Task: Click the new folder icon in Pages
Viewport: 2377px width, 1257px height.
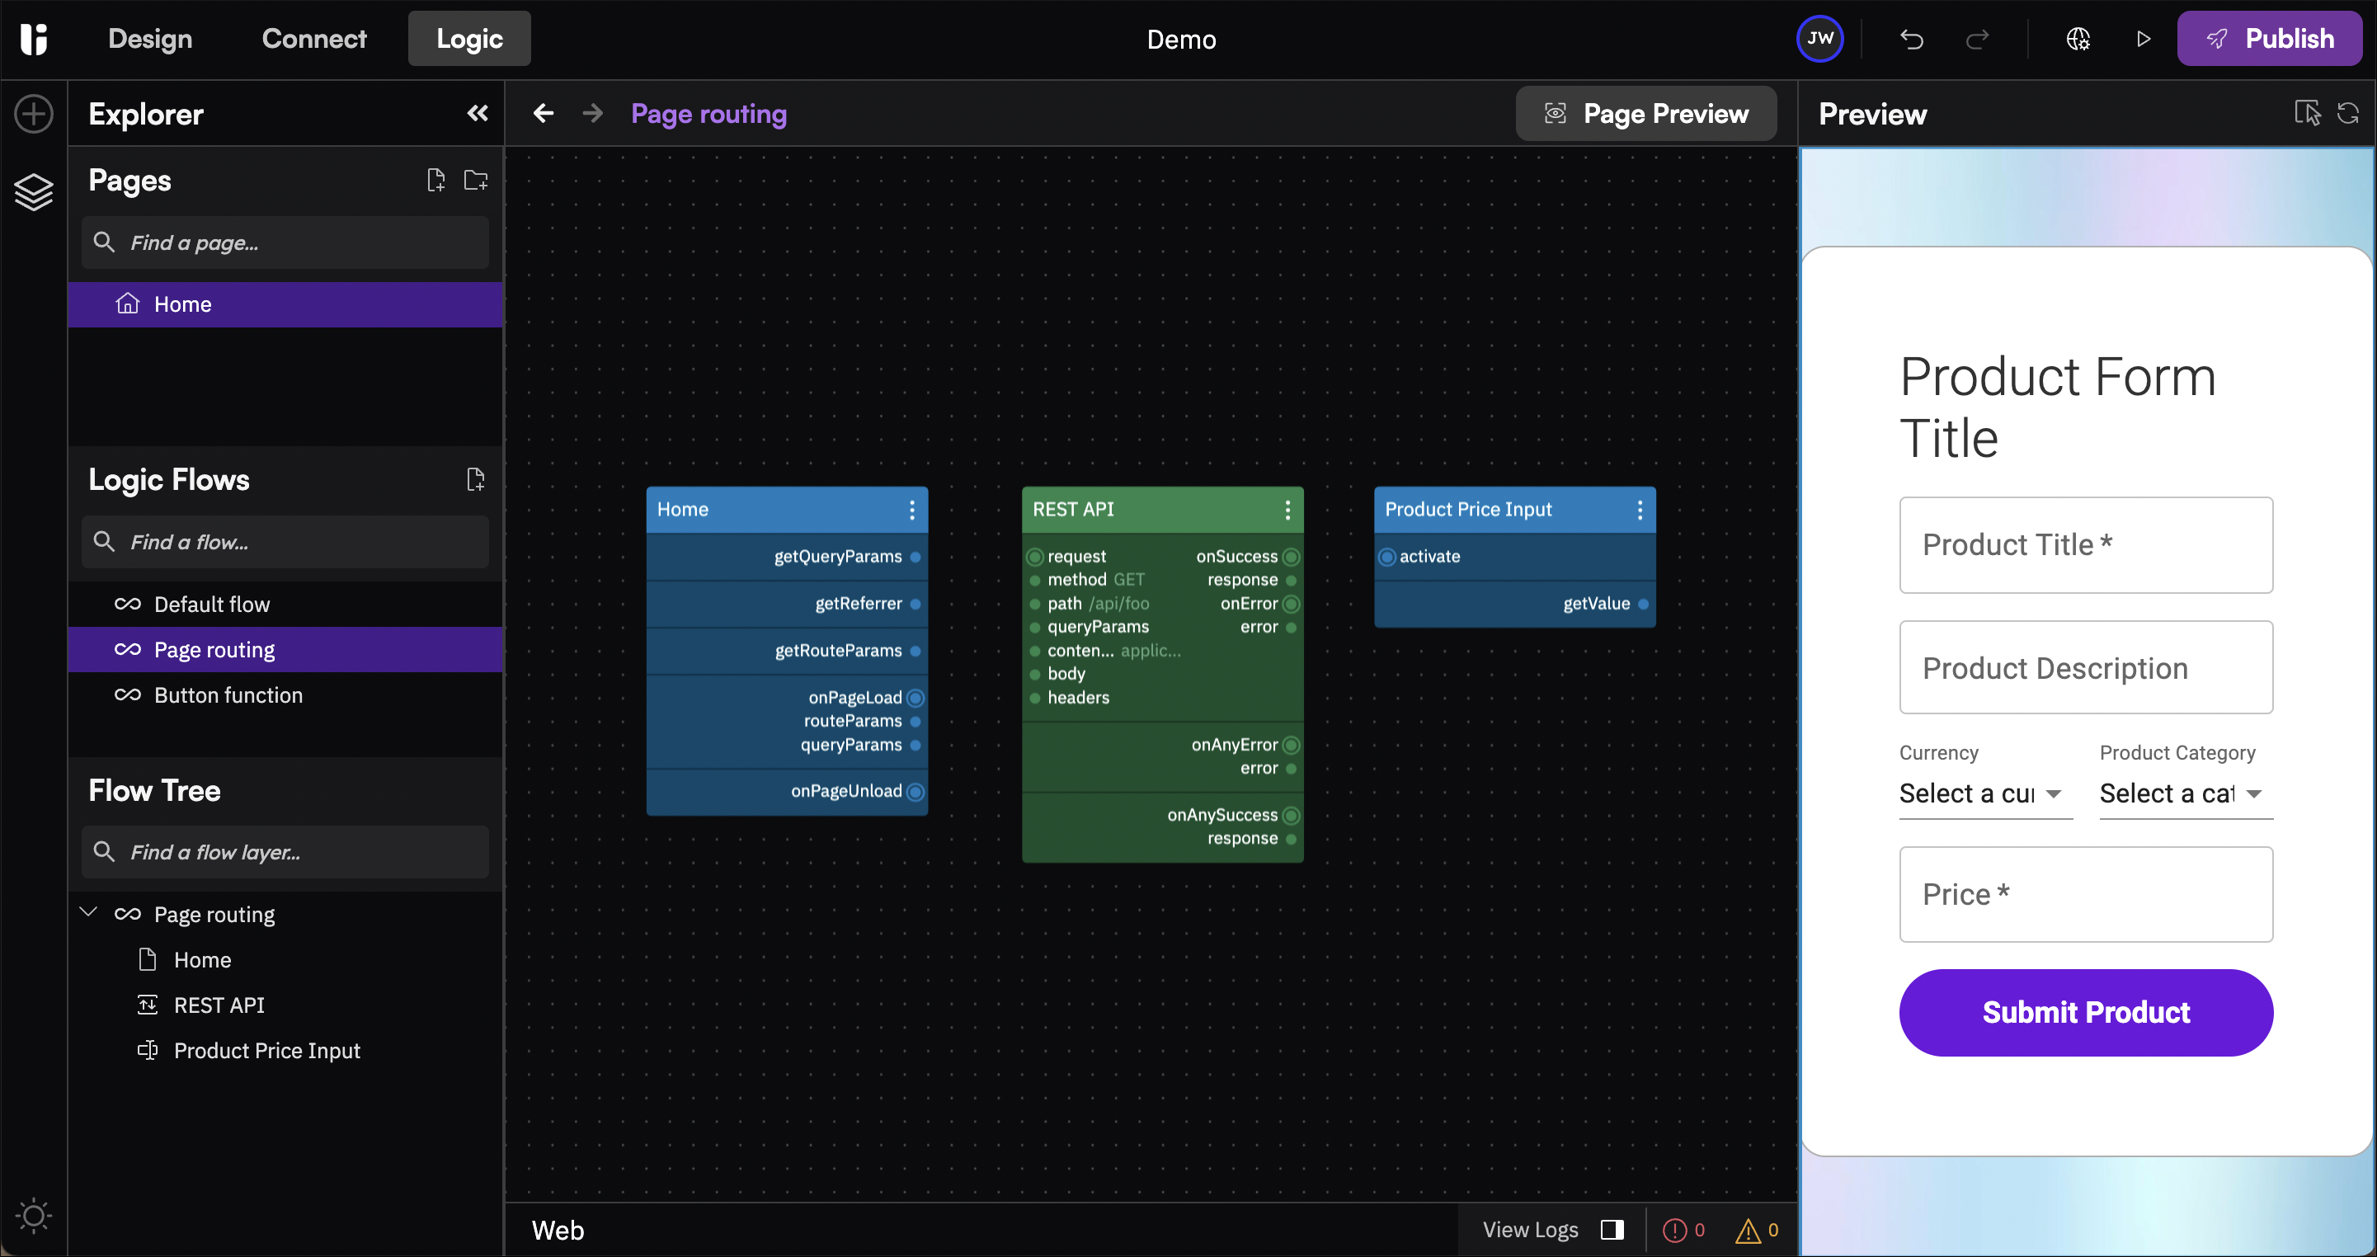Action: coord(475,180)
